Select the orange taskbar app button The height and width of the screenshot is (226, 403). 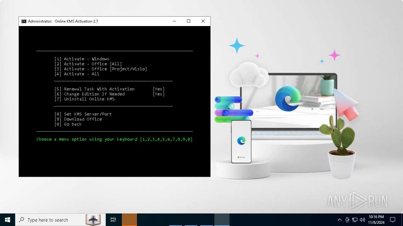pyautogui.click(x=129, y=220)
